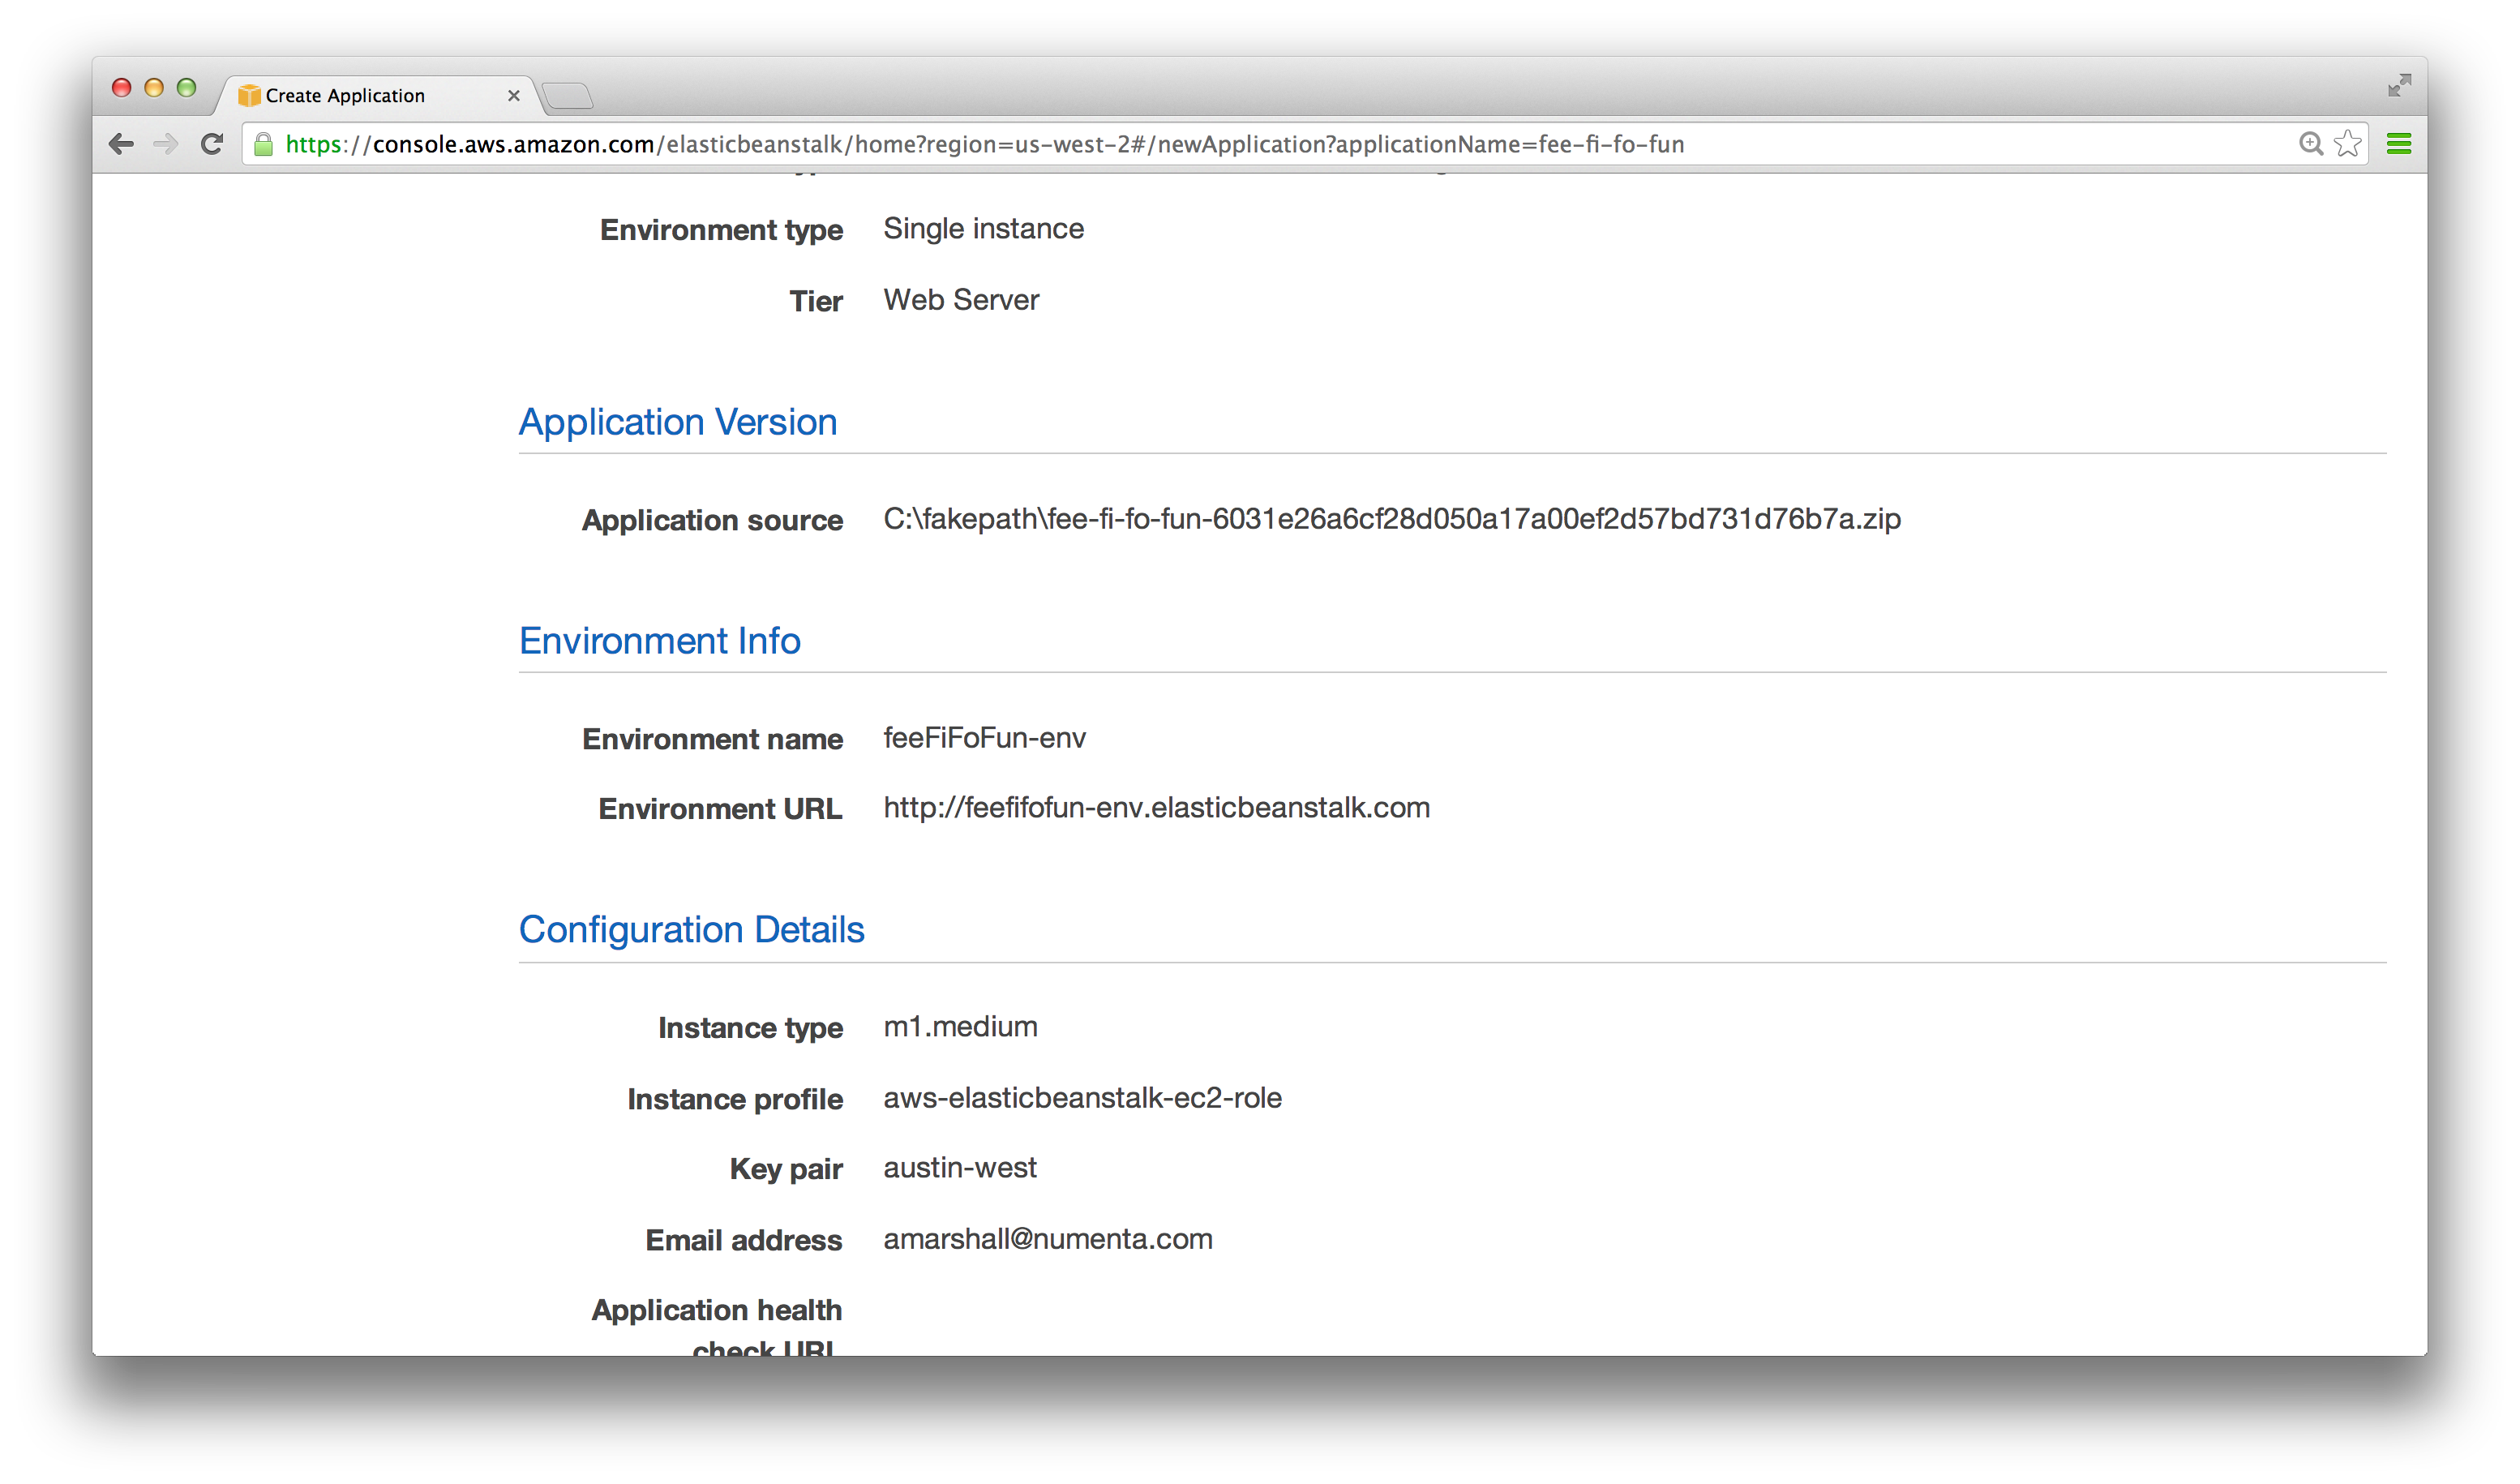The width and height of the screenshot is (2520, 1484).
Task: Click the forward navigation arrow
Action: (165, 144)
